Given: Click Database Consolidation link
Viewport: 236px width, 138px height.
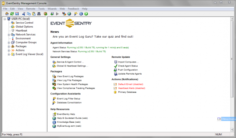Looking at the screenshot, I should [69, 103].
